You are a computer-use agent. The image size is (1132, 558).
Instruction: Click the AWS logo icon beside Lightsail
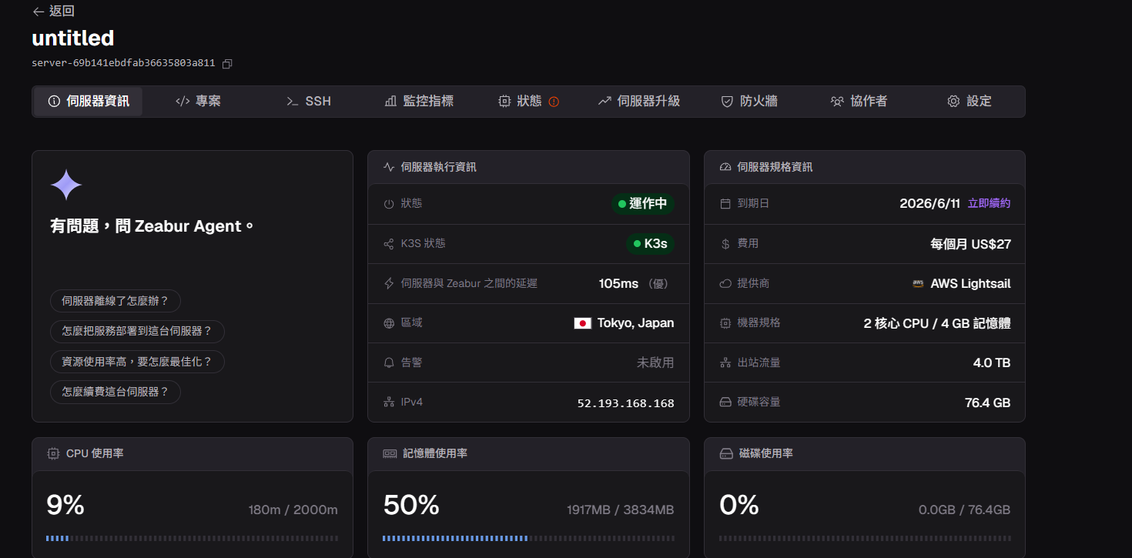[x=918, y=283]
